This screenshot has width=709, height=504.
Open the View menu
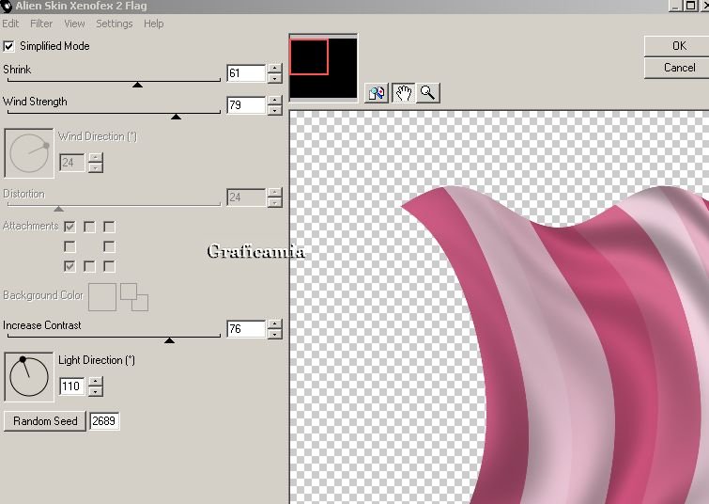(x=74, y=24)
